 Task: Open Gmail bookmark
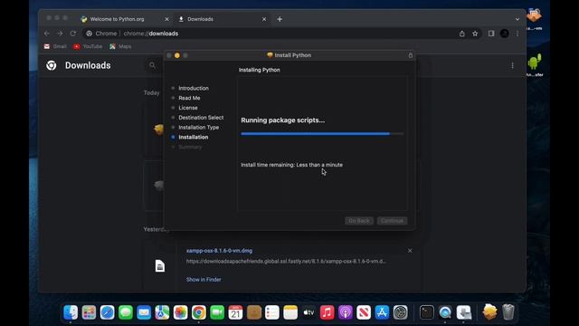[x=55, y=46]
